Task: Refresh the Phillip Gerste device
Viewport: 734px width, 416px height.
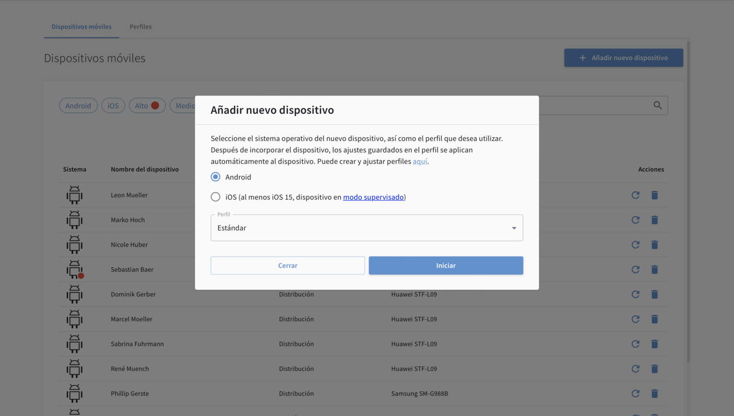Action: coord(635,393)
